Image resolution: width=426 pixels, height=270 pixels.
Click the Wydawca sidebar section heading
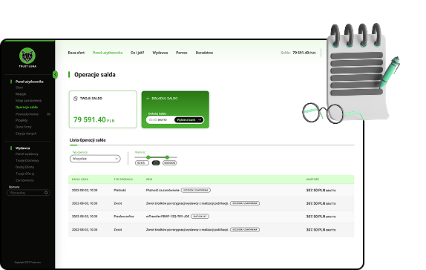(23, 148)
